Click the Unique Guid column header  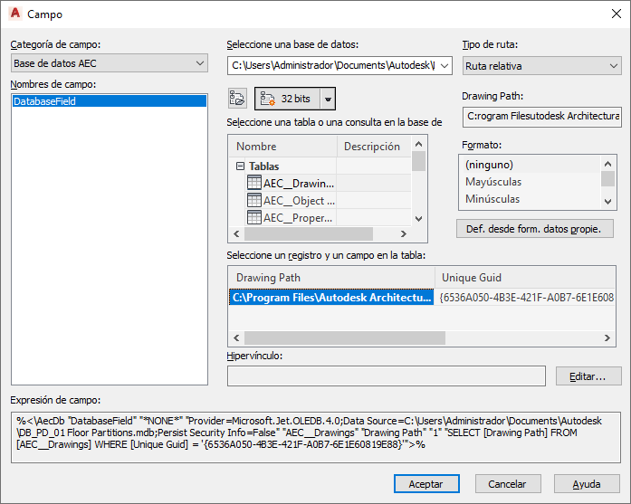tap(525, 278)
